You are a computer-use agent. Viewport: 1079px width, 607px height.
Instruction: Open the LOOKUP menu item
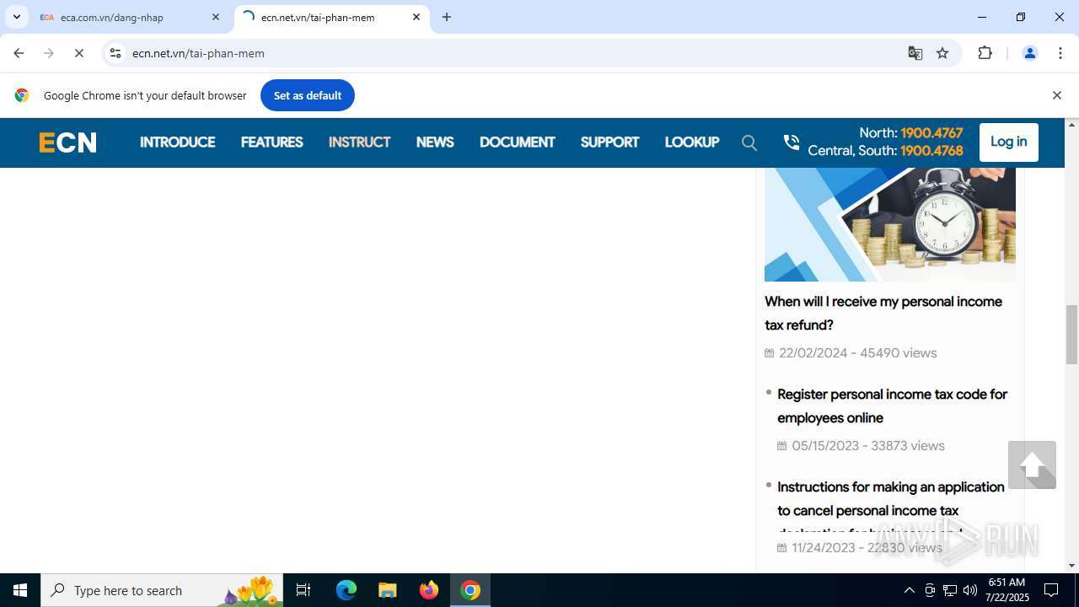(691, 142)
